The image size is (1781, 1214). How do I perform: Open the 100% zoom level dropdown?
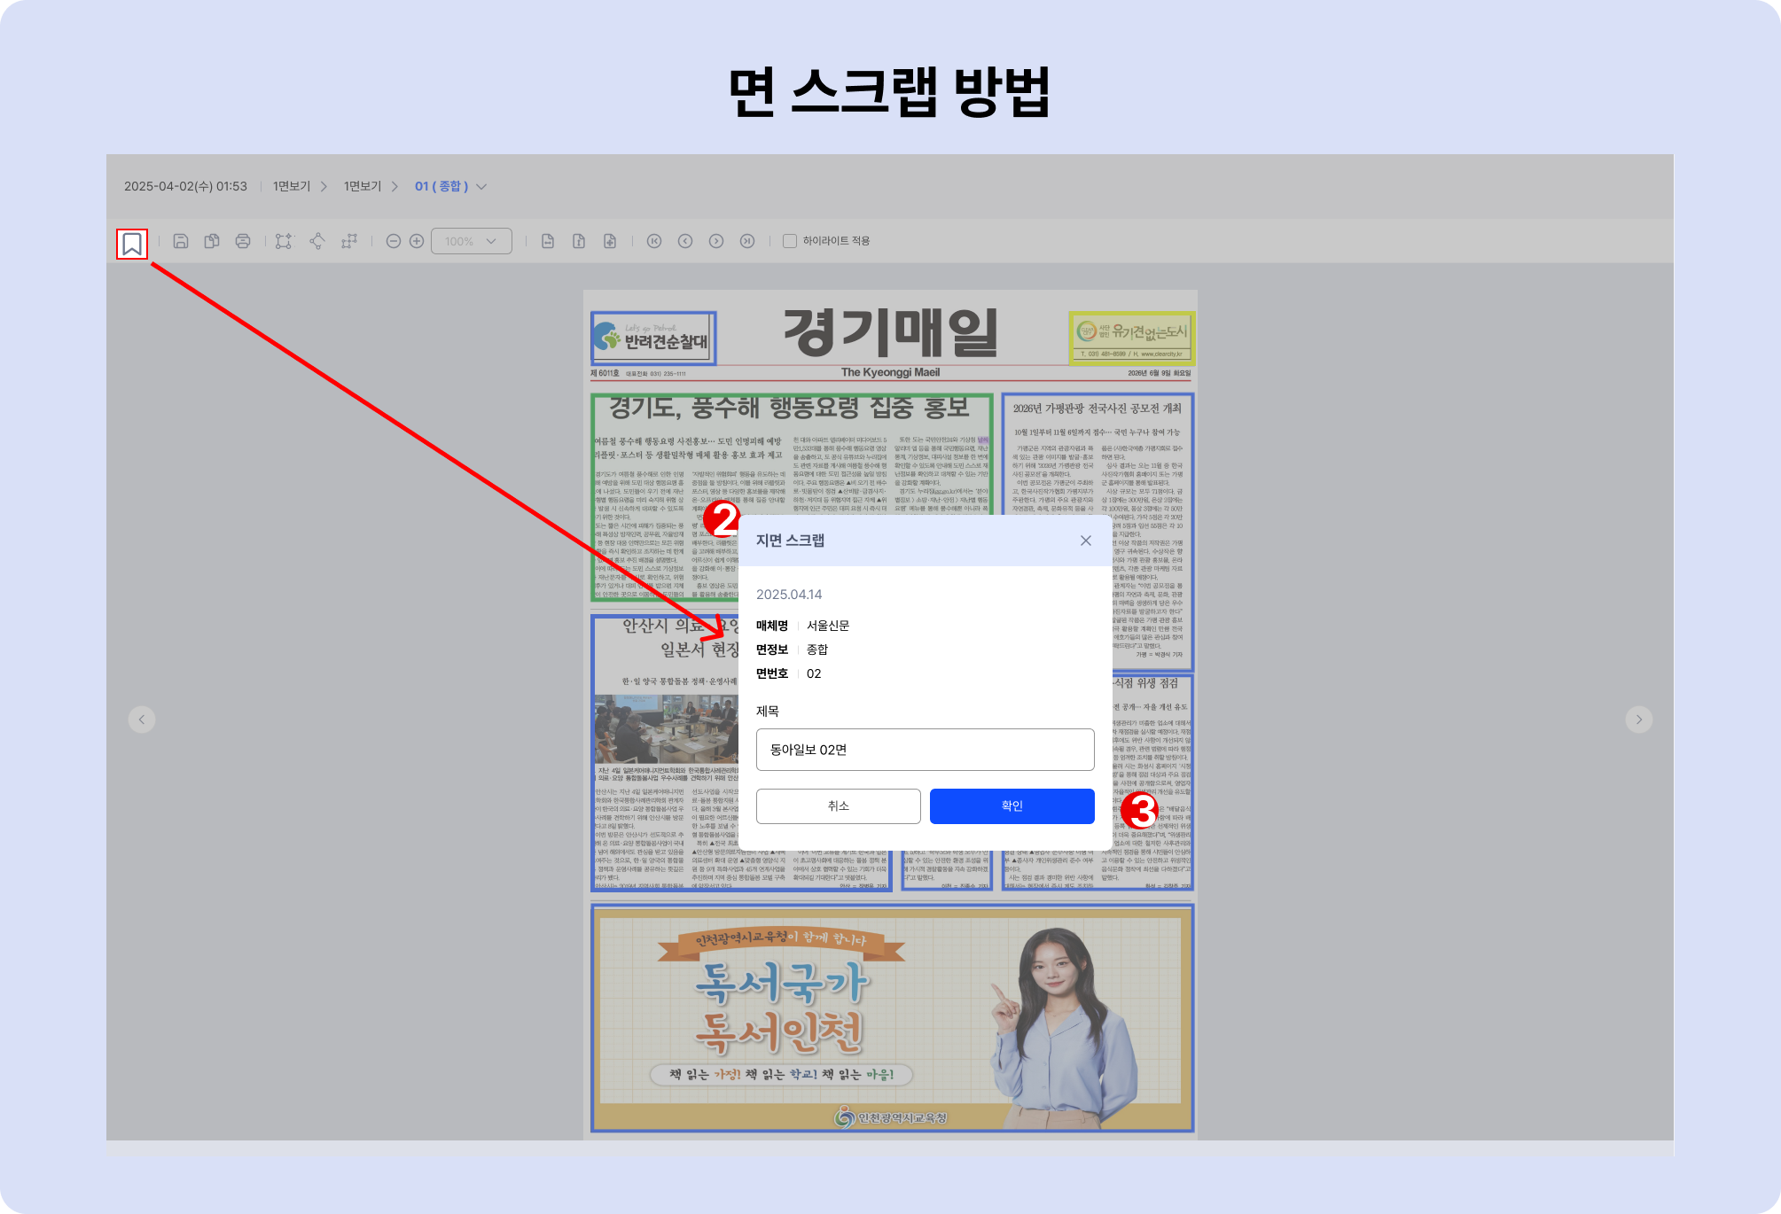point(472,241)
